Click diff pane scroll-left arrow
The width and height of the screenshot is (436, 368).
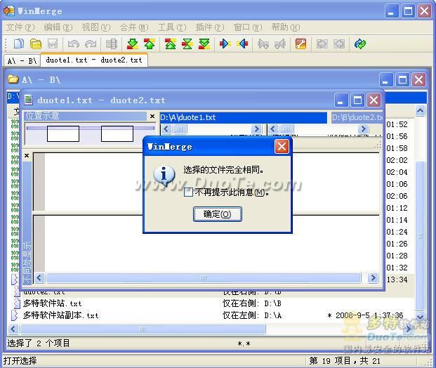[x=39, y=277]
